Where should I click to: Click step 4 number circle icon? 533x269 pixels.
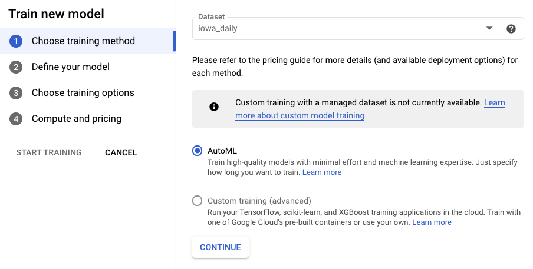[16, 119]
